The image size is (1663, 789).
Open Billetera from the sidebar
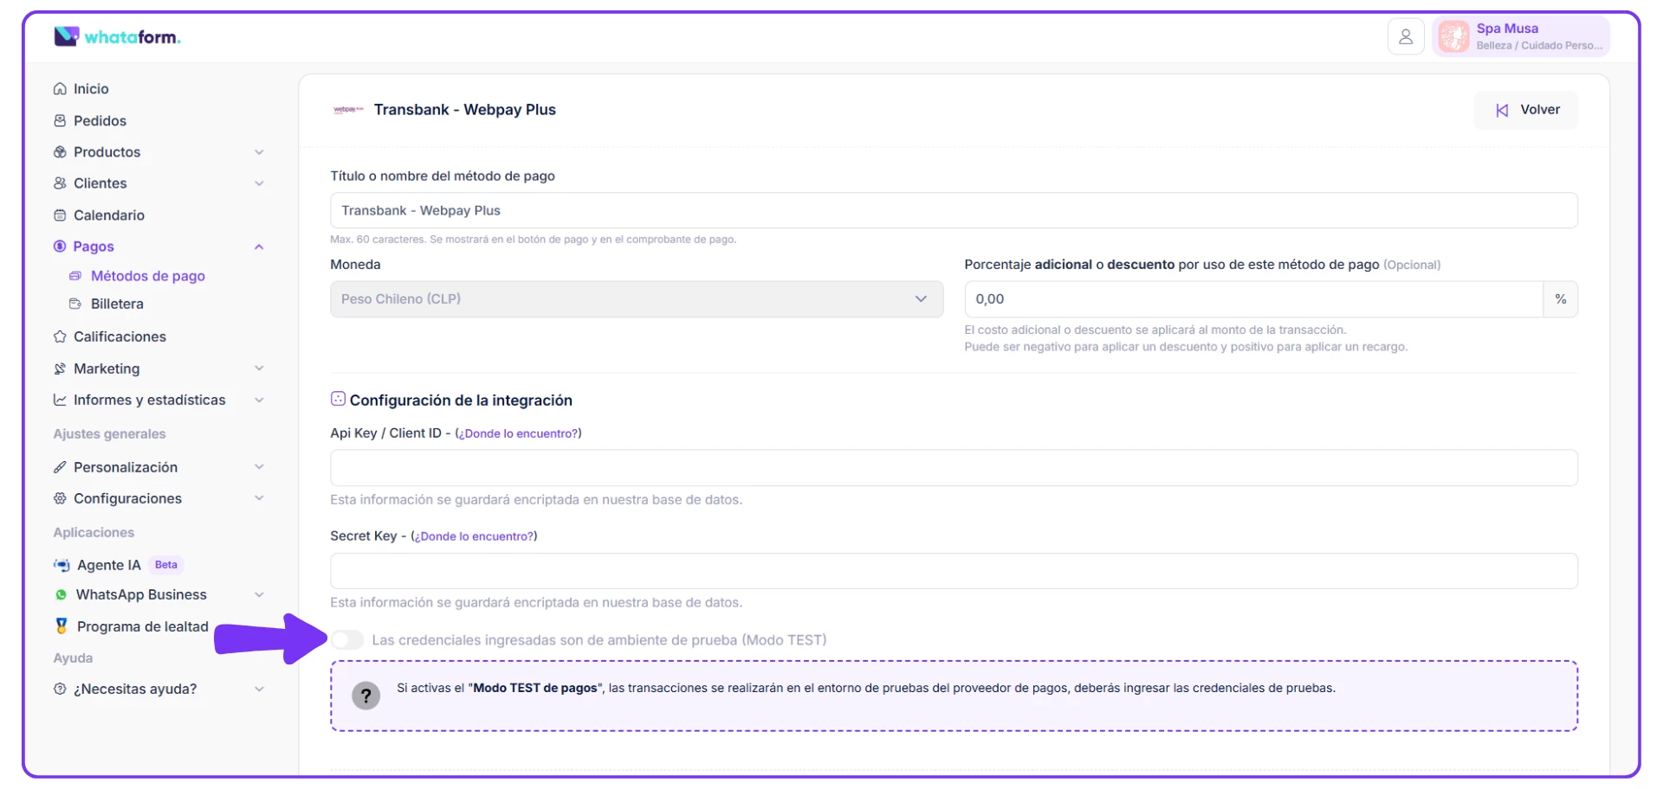click(117, 305)
